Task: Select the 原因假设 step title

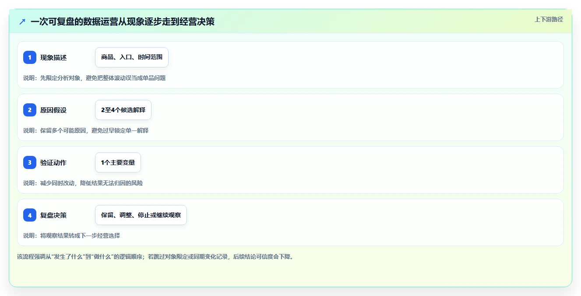Action: click(x=53, y=110)
